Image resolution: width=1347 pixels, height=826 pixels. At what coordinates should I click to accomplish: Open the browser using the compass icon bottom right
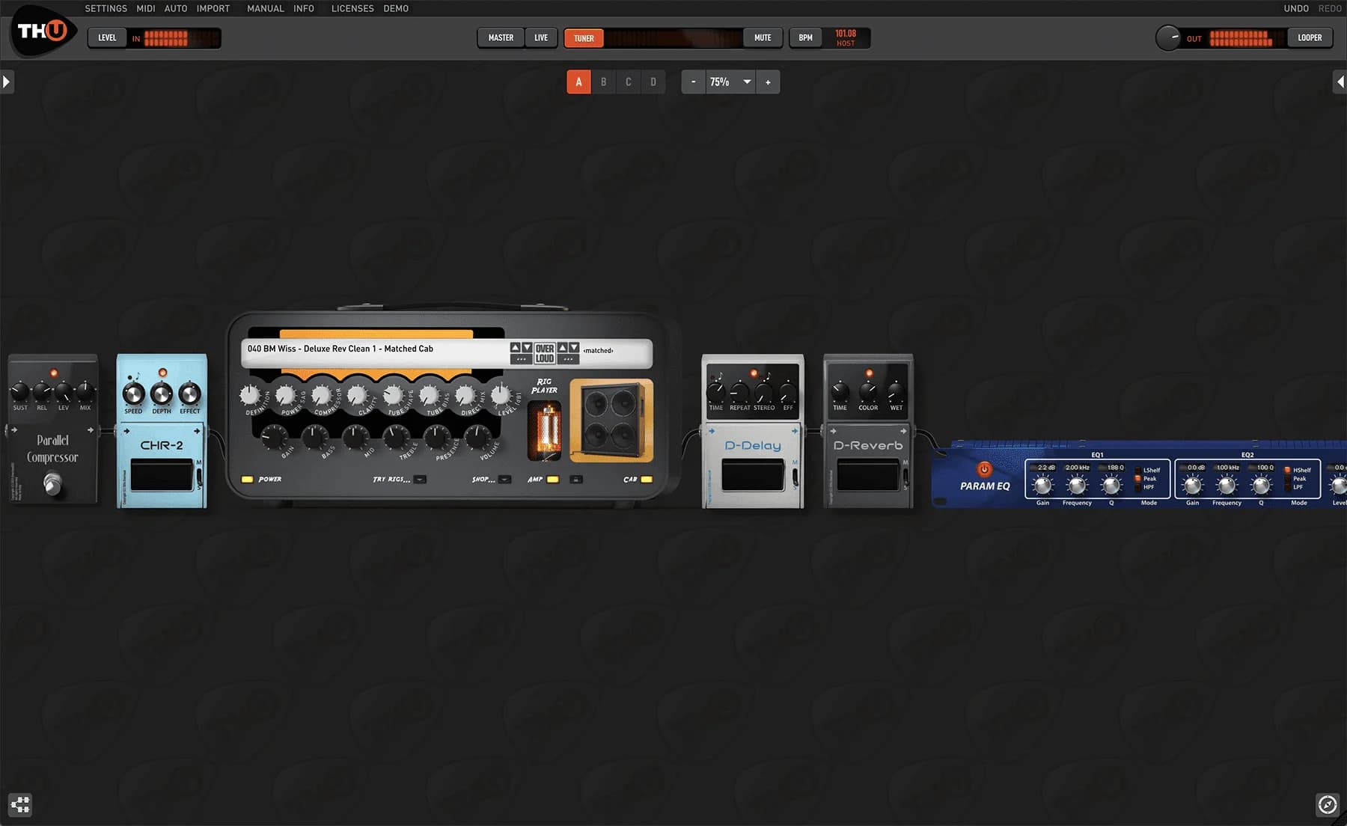(1327, 805)
